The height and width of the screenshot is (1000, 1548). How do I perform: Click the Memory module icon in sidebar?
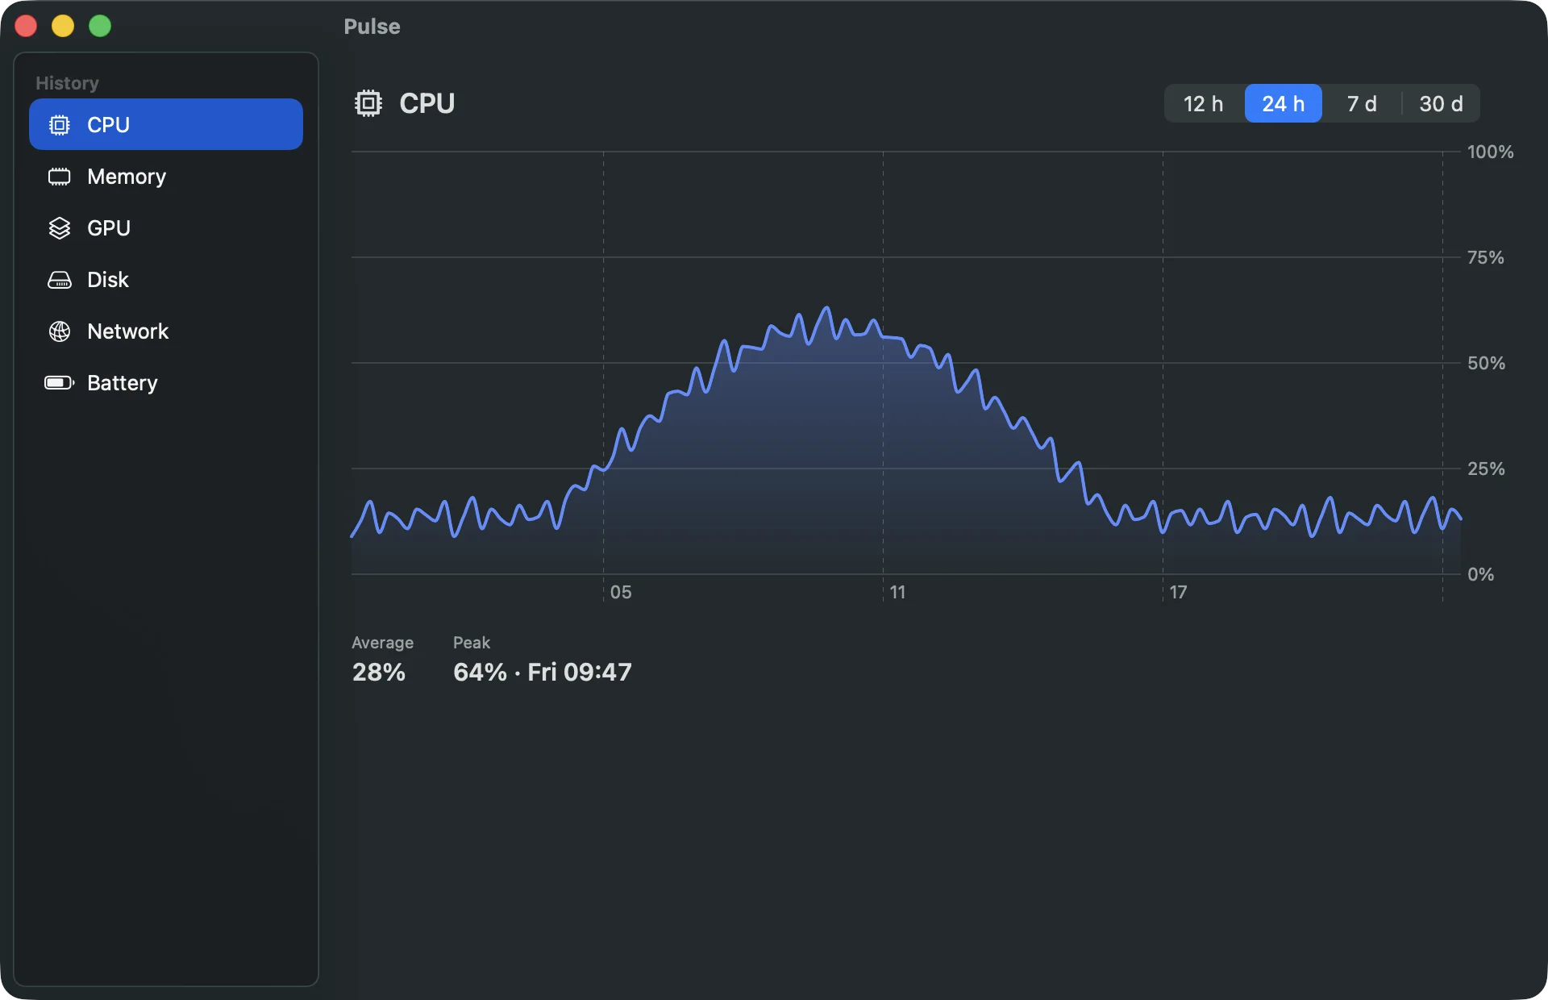(x=60, y=177)
